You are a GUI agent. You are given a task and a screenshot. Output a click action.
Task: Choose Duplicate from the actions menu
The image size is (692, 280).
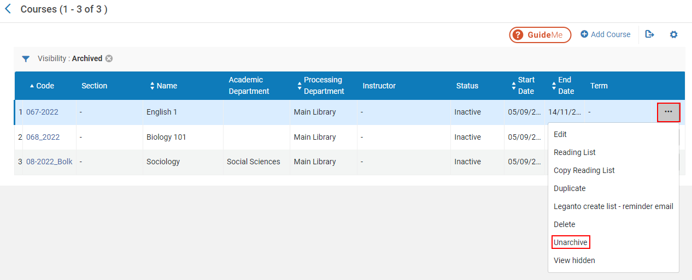(x=570, y=188)
